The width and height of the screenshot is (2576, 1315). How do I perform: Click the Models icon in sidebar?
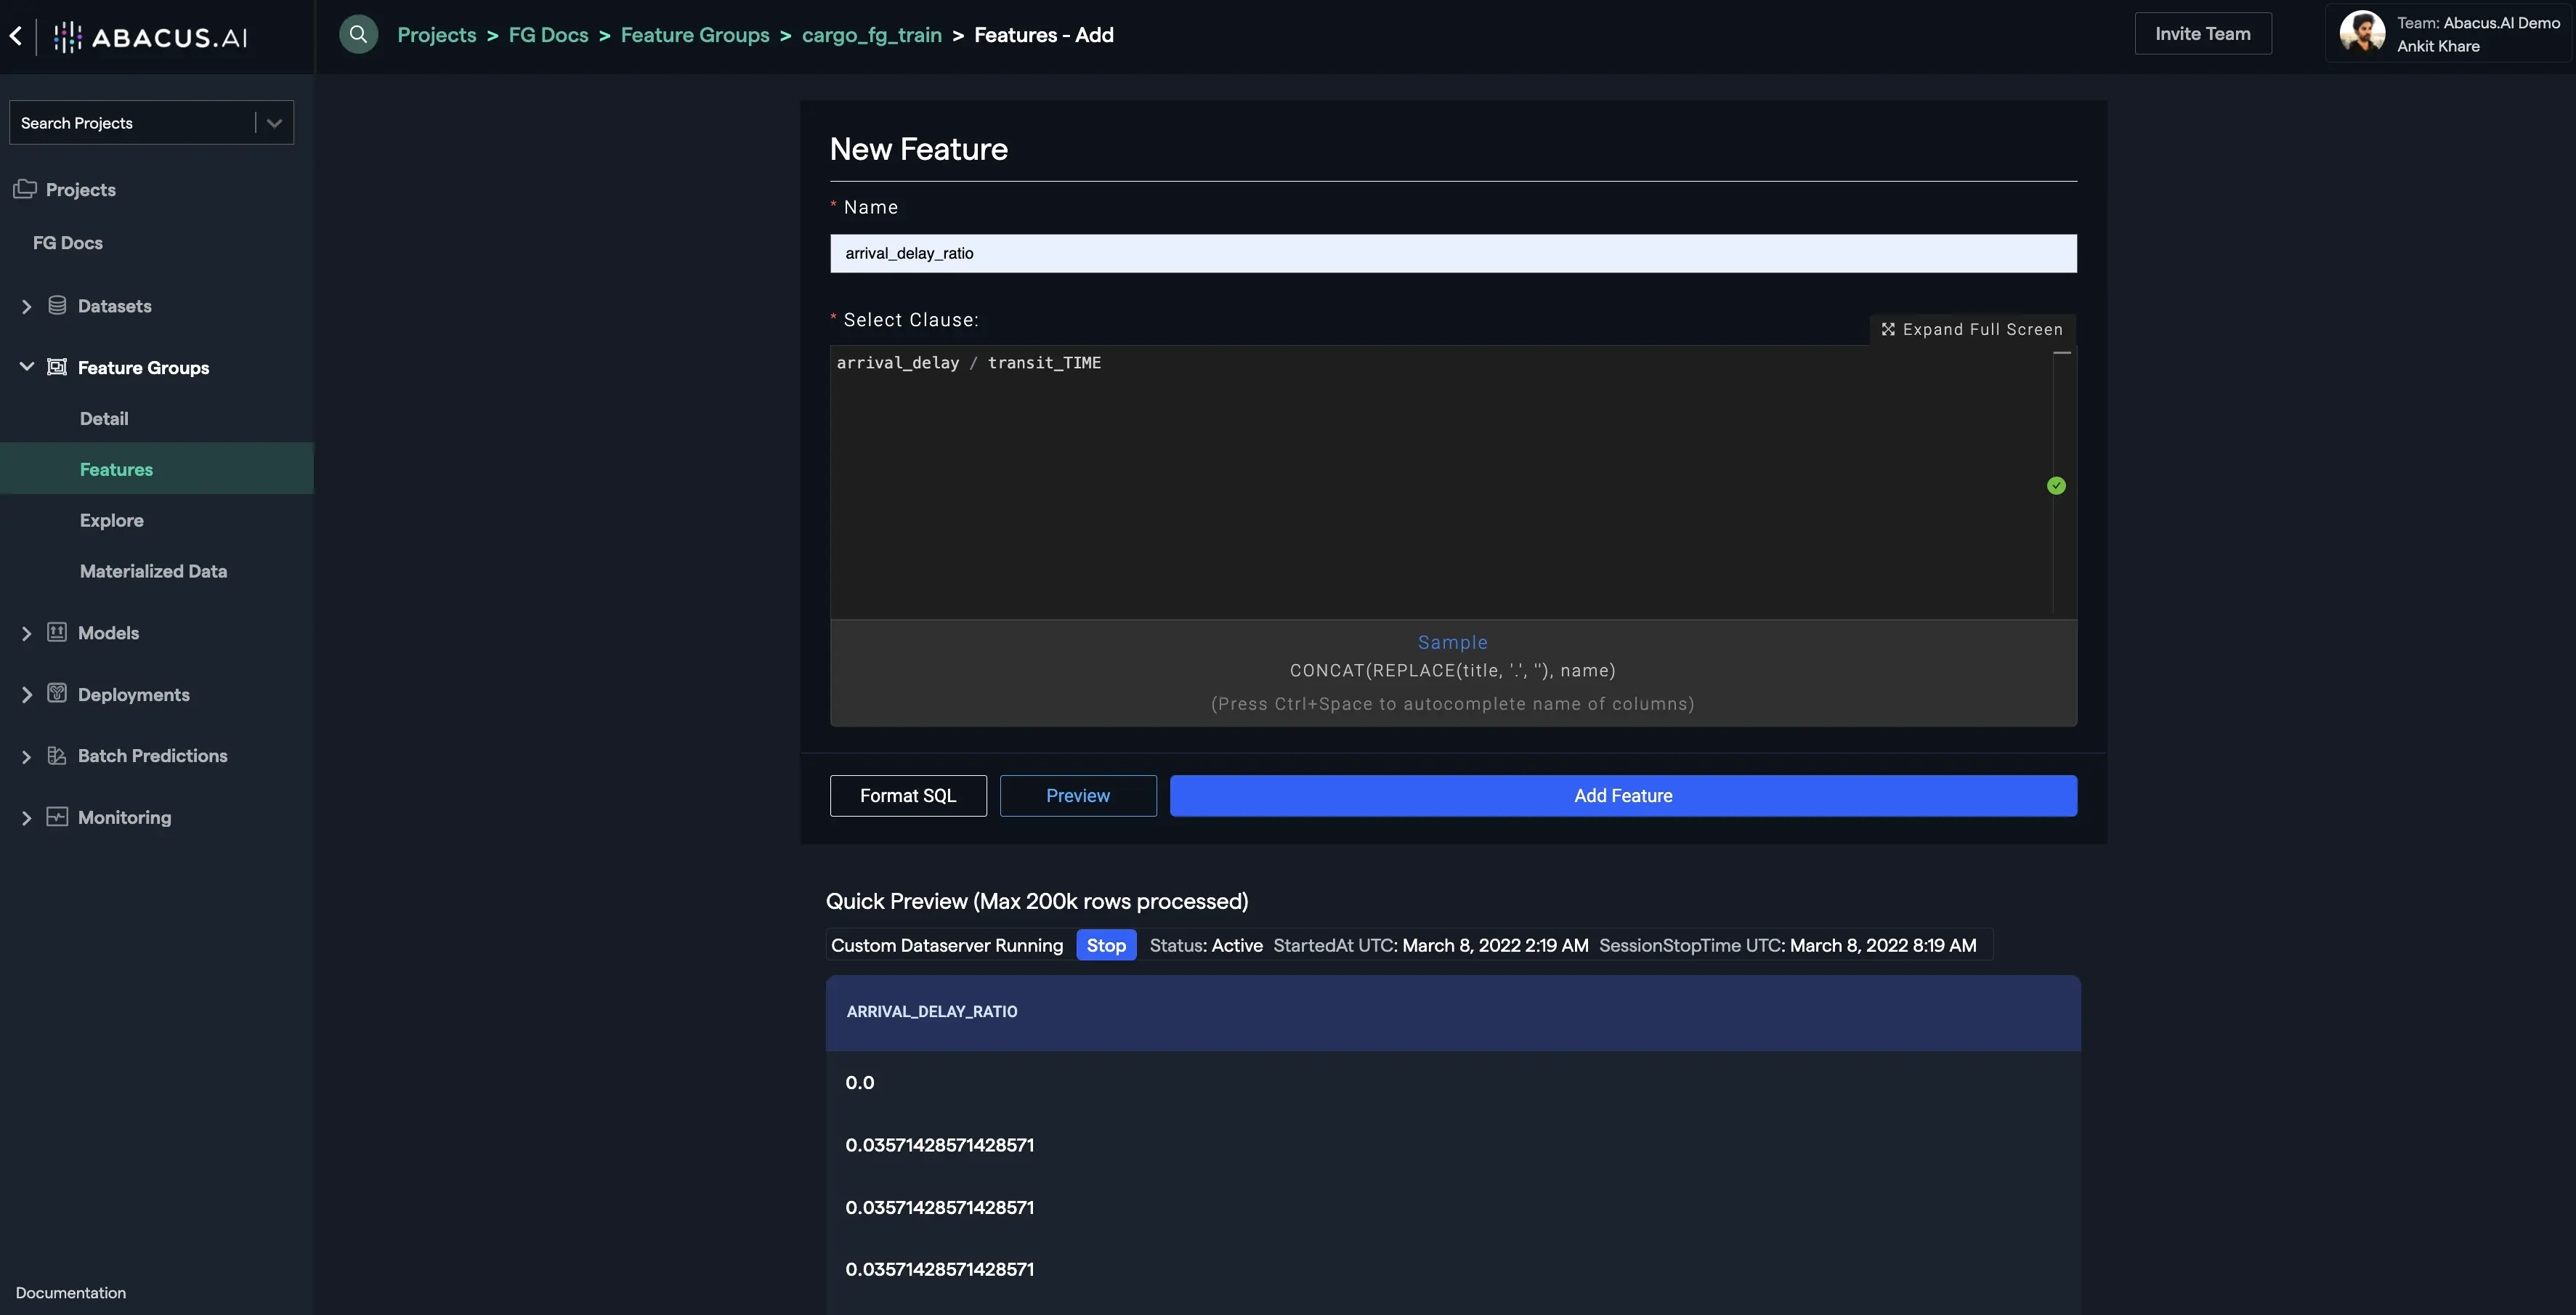click(57, 633)
